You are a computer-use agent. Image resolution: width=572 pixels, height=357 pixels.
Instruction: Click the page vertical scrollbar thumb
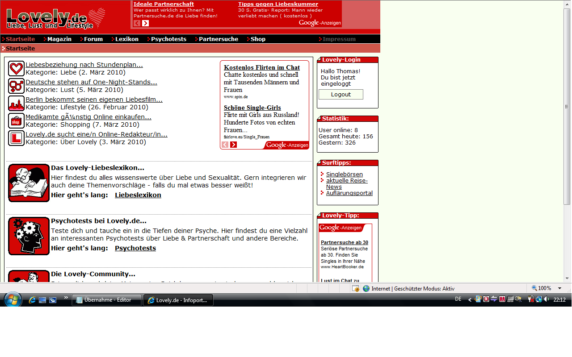click(567, 106)
